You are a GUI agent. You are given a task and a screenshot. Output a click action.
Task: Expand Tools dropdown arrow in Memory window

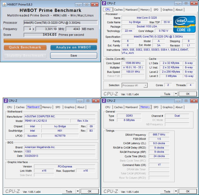(x=176, y=191)
